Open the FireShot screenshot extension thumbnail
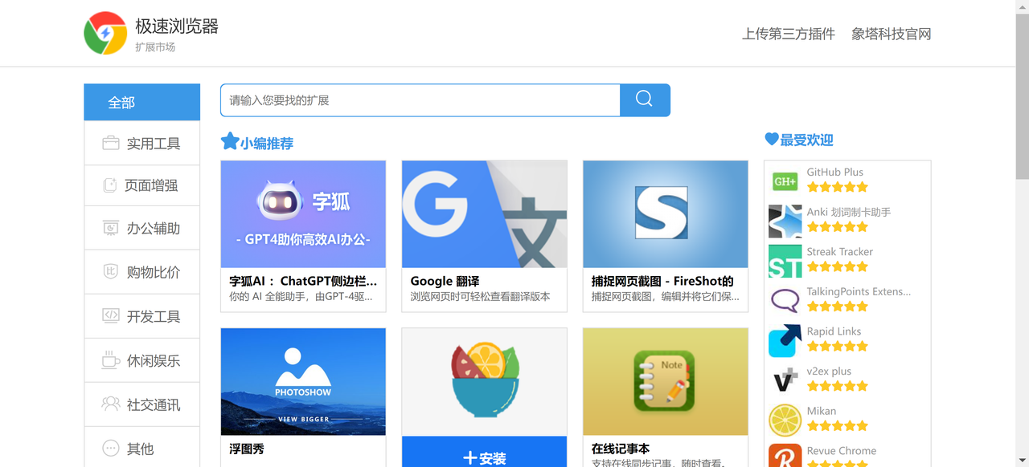 (x=666, y=214)
